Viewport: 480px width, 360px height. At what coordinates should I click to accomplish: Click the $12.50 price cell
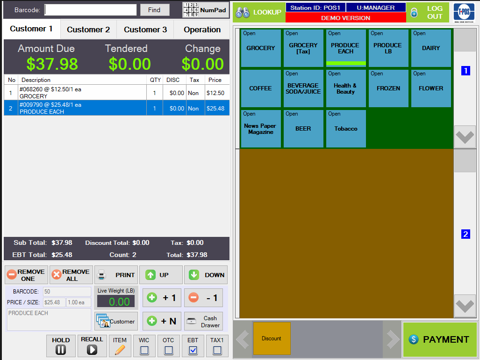[x=217, y=93]
